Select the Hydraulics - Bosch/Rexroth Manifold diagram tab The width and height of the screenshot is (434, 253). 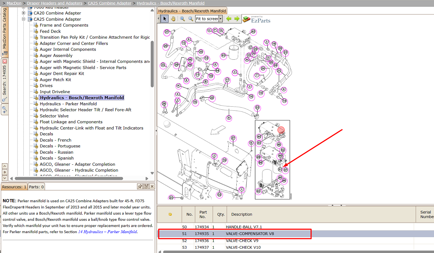pyautogui.click(x=192, y=11)
